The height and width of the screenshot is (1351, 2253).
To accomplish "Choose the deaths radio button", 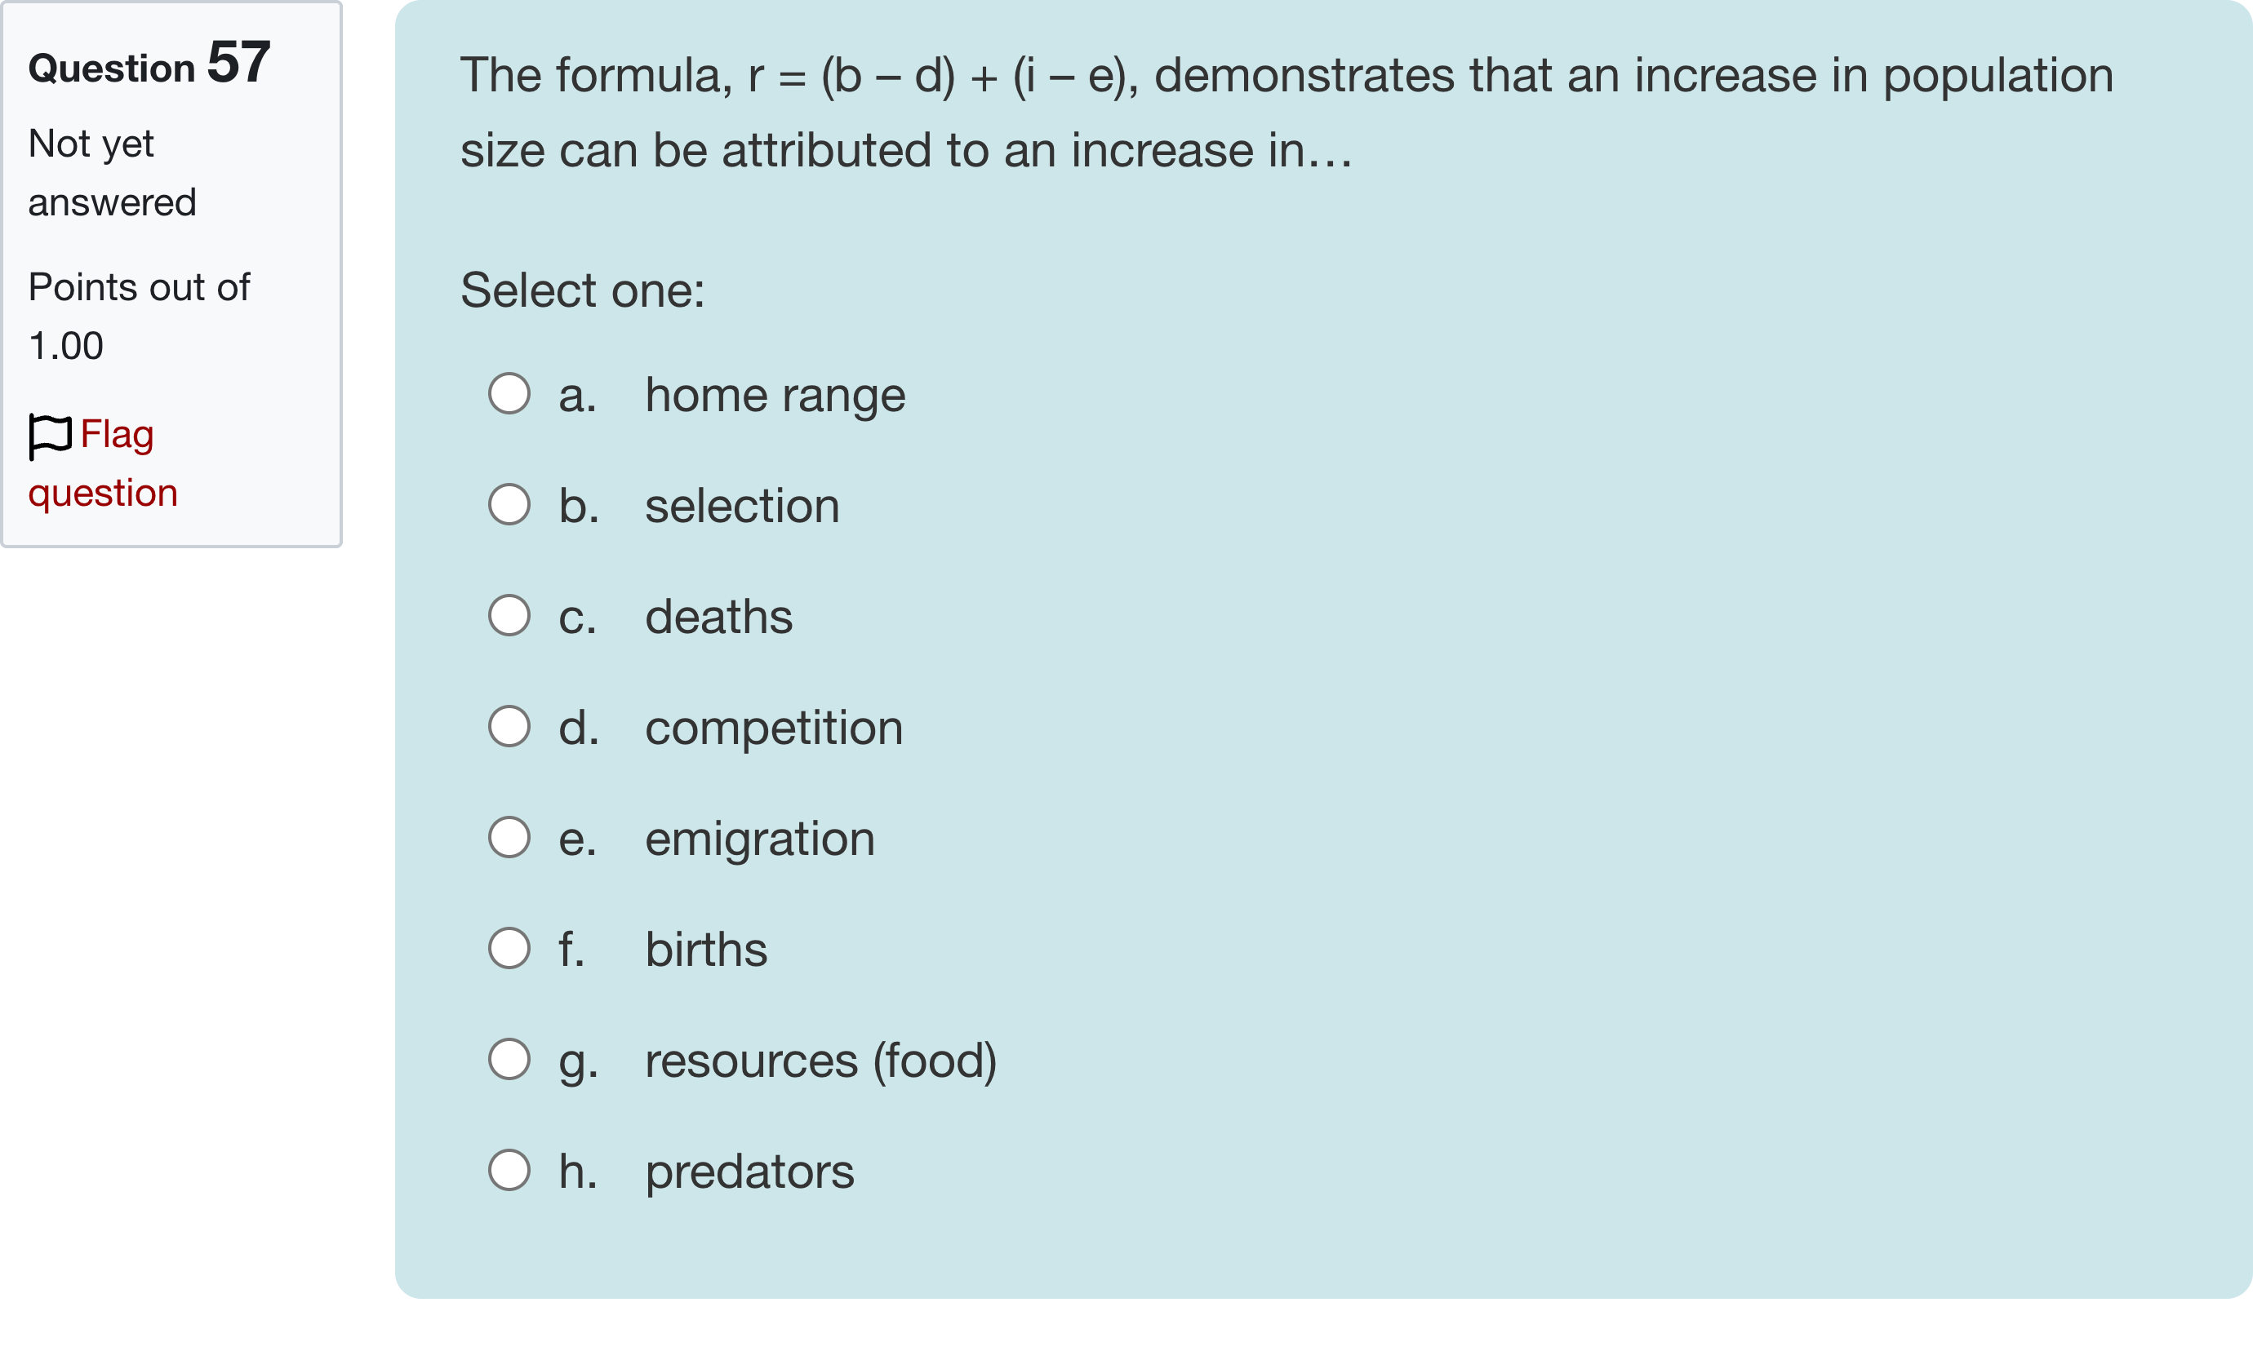I will click(509, 615).
